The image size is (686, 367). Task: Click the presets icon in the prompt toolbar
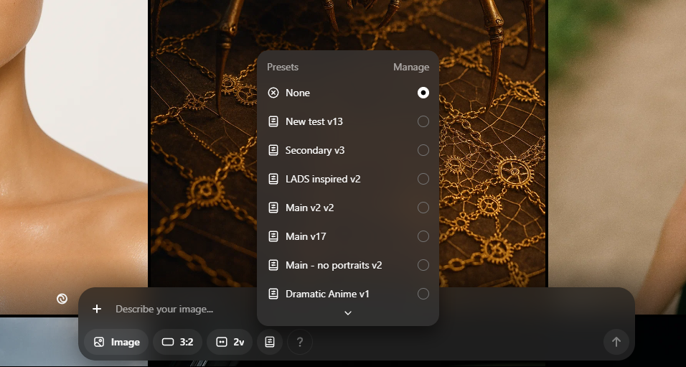pyautogui.click(x=270, y=342)
